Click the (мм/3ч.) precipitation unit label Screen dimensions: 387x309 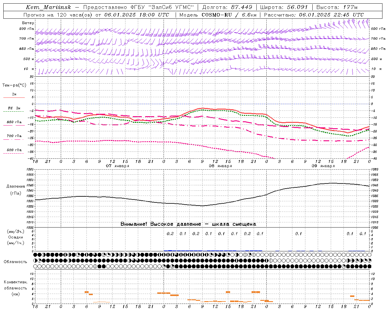(16, 231)
